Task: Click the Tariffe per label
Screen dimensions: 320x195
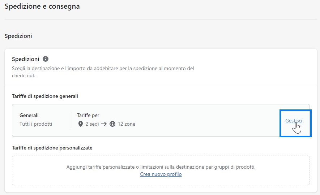Action: click(88, 115)
